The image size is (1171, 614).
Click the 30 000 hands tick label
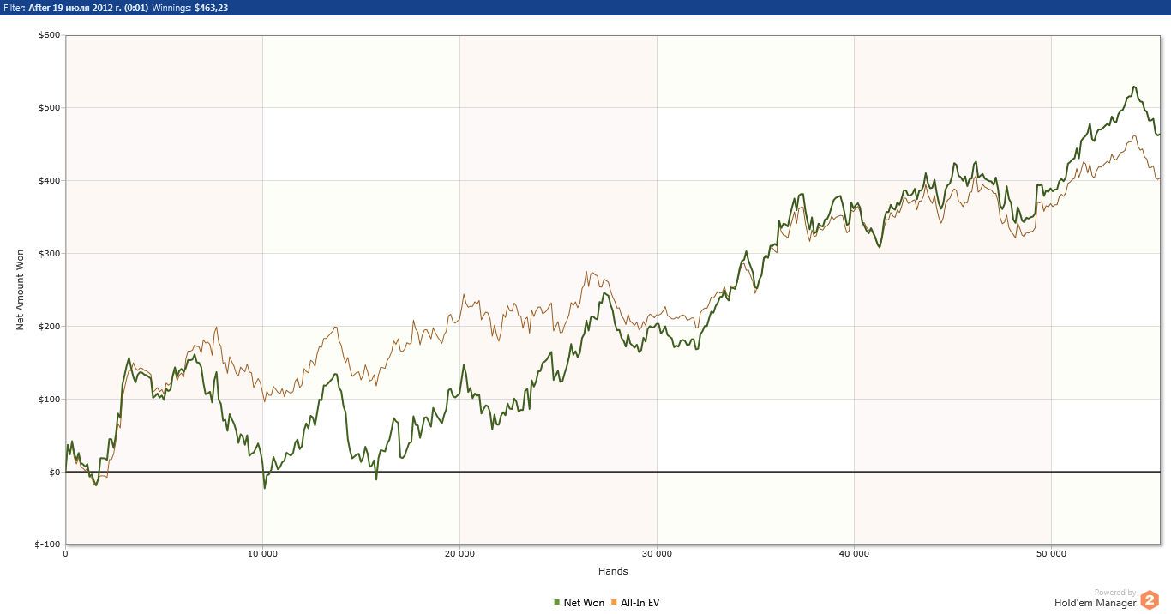coord(657,555)
